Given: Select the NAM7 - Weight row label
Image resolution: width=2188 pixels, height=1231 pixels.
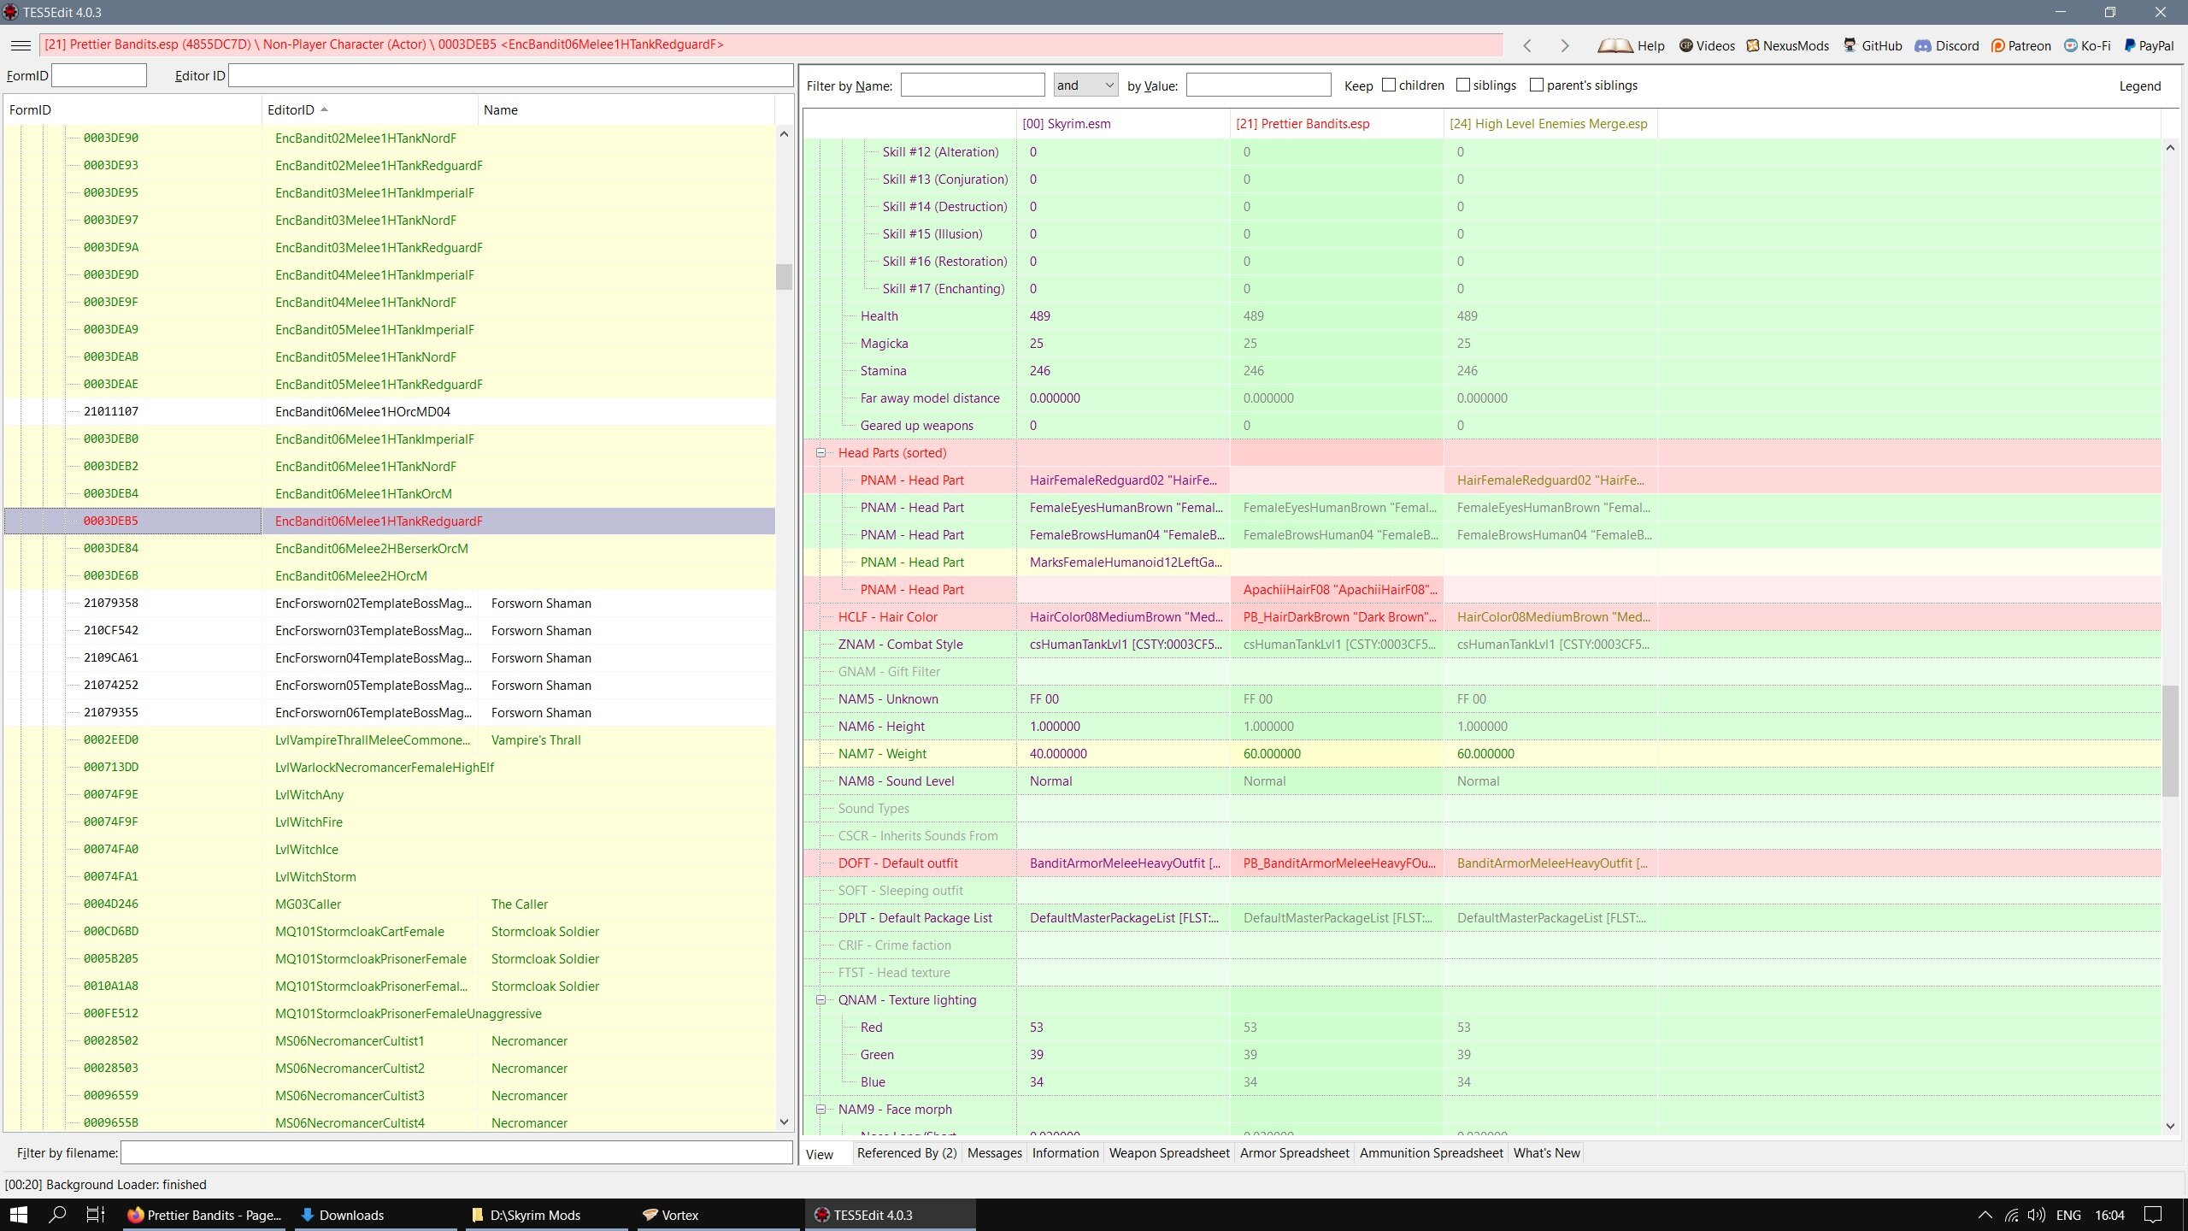Looking at the screenshot, I should tap(882, 754).
